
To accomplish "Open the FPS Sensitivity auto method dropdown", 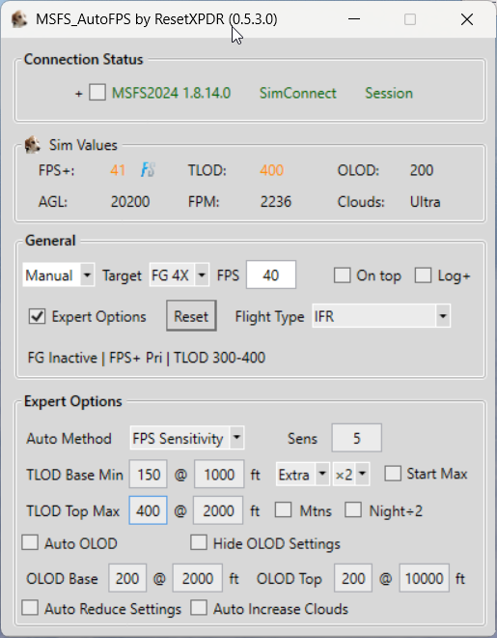I will (187, 438).
